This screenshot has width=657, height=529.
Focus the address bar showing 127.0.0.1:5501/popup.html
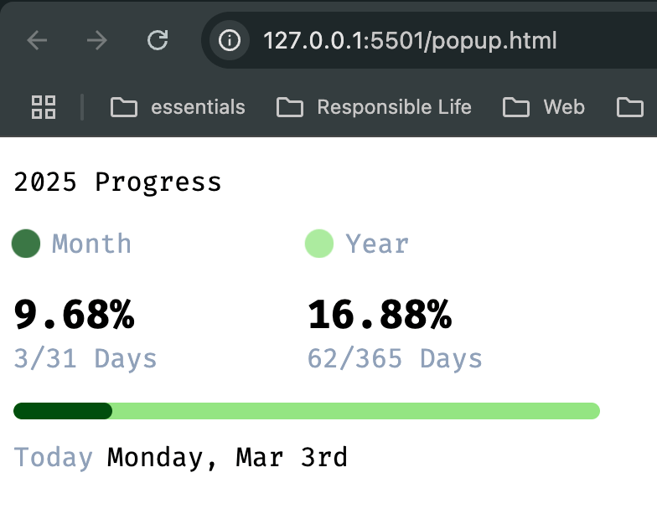tap(410, 40)
